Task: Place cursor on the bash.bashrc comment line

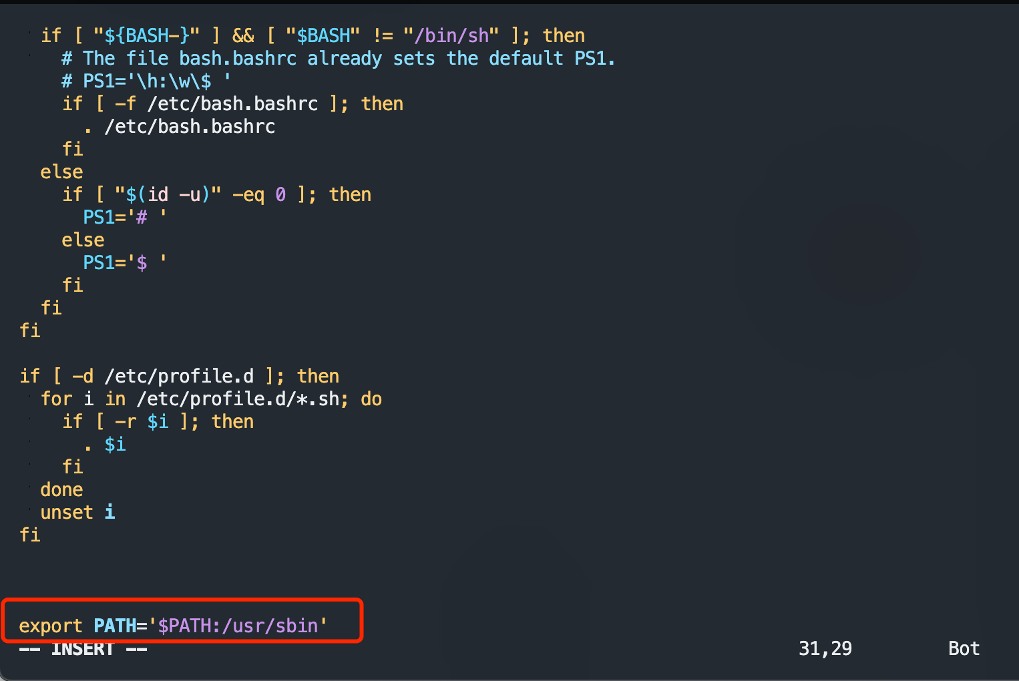Action: coord(338,59)
